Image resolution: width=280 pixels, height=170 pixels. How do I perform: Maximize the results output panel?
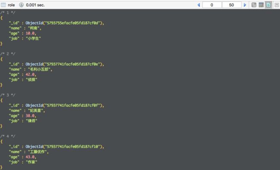point(277,5)
